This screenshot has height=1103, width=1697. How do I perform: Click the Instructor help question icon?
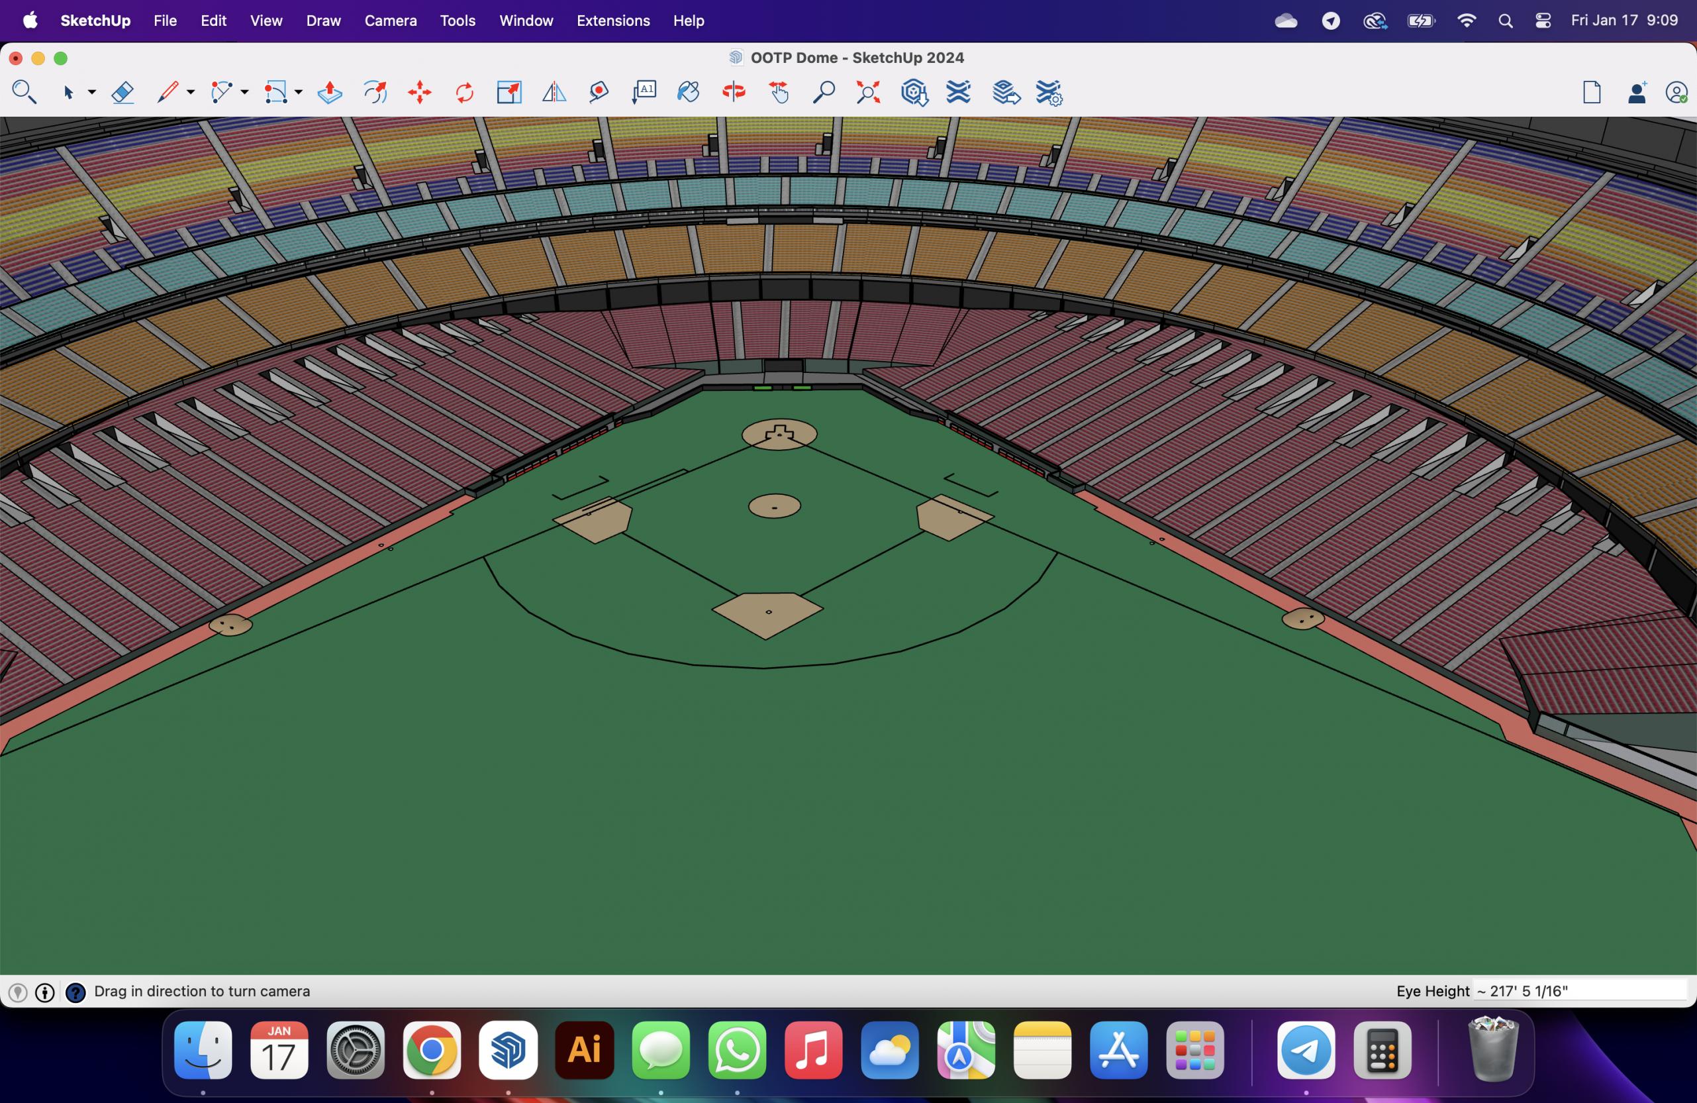(x=75, y=992)
